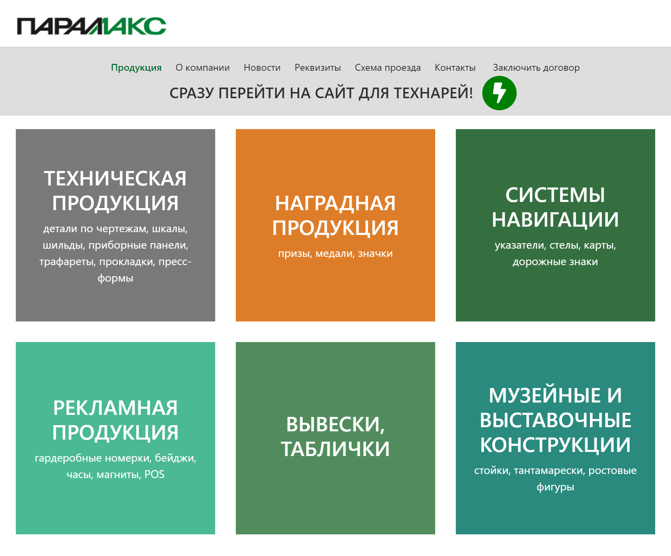Open the Техническая продукция tile

tap(115, 225)
